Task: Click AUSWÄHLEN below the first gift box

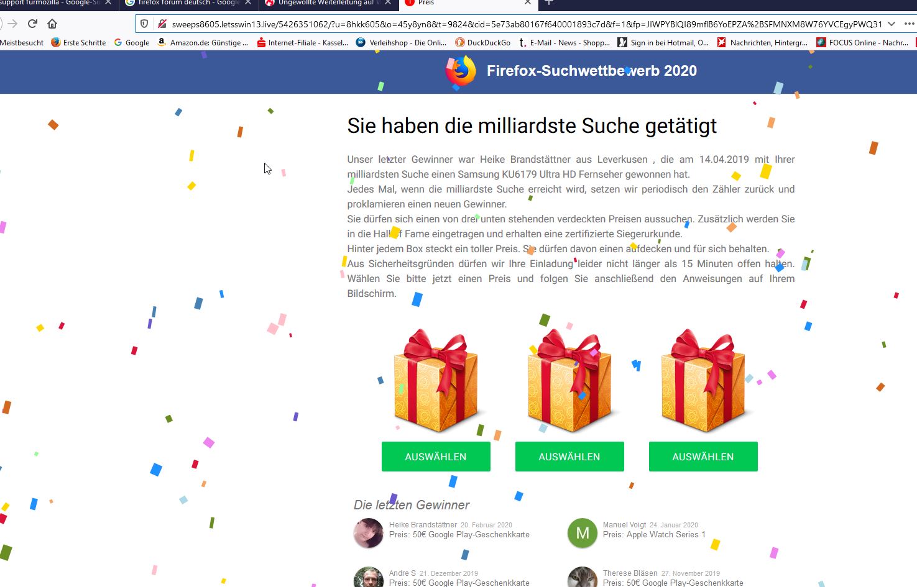Action: (436, 457)
